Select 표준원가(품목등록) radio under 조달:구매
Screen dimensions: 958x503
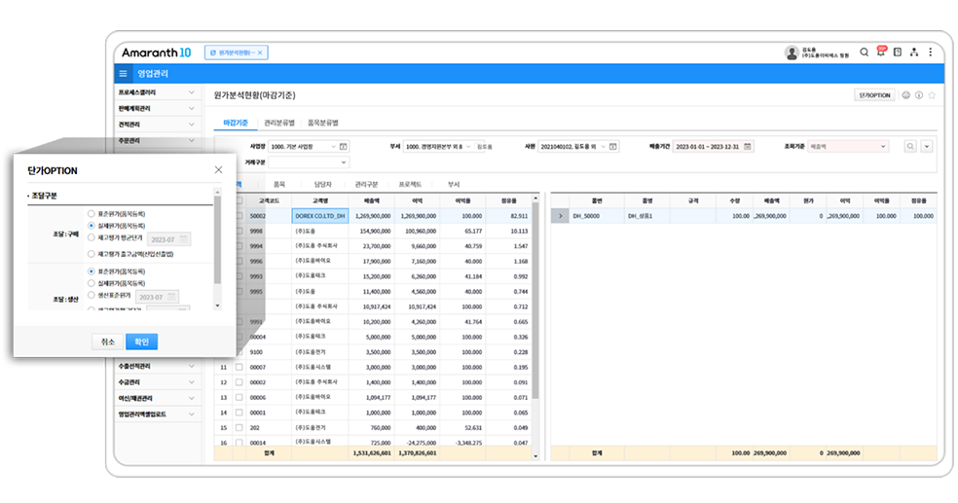tap(92, 214)
